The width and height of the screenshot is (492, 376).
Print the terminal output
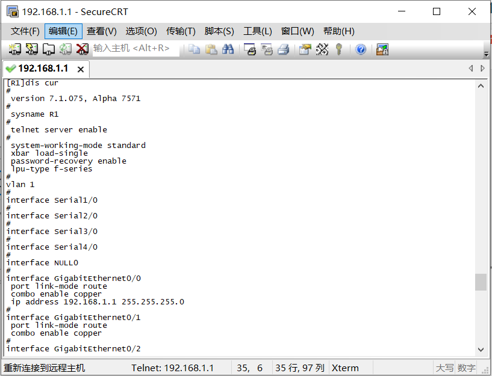tap(282, 49)
